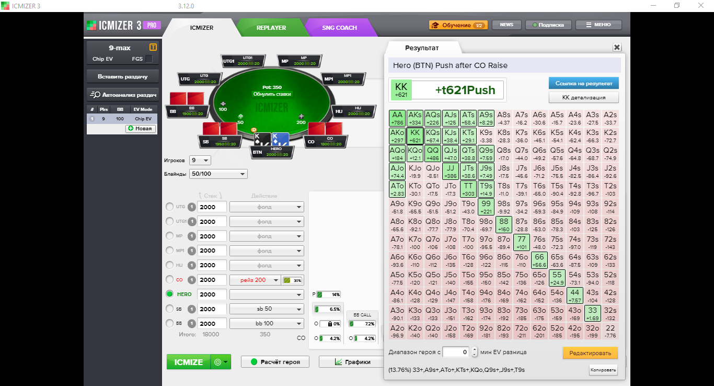Screen dimensions: 714x386
Task: Click the Автоанализ раздач search icon
Action: tap(95, 95)
